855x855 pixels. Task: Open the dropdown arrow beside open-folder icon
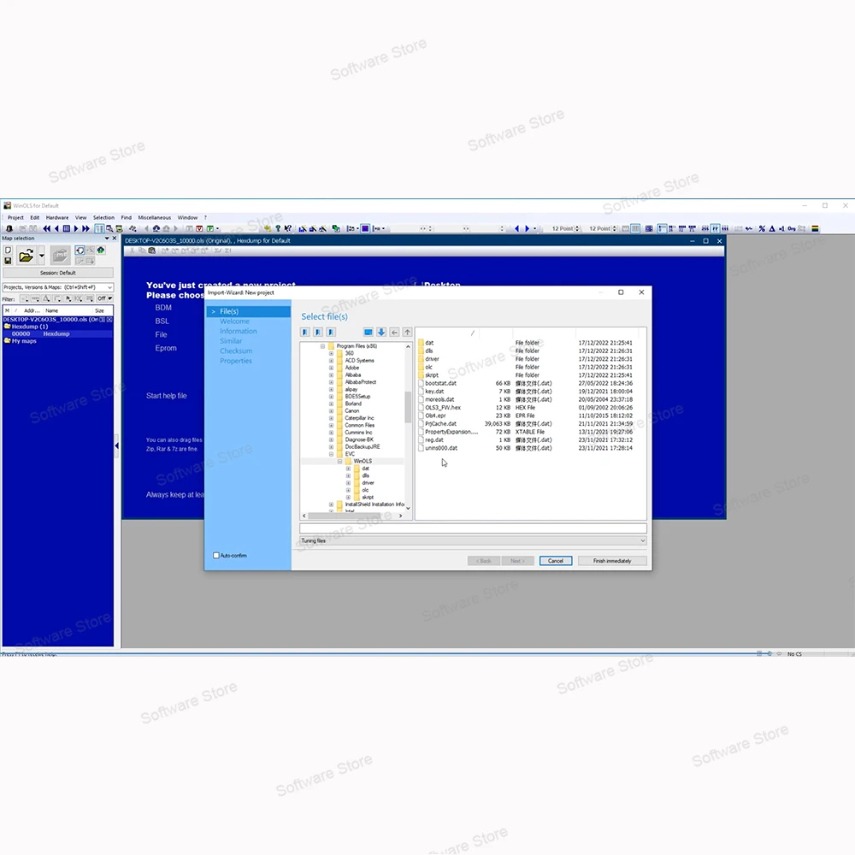(x=41, y=255)
